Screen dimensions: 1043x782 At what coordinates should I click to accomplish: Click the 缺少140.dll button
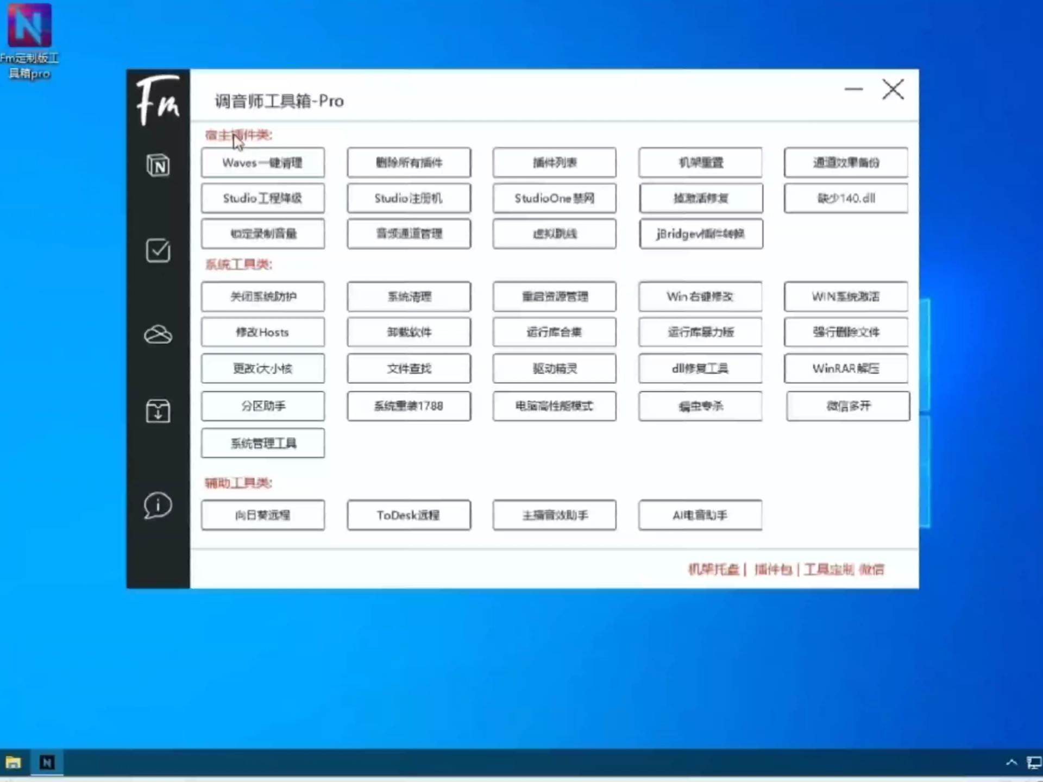click(x=846, y=198)
